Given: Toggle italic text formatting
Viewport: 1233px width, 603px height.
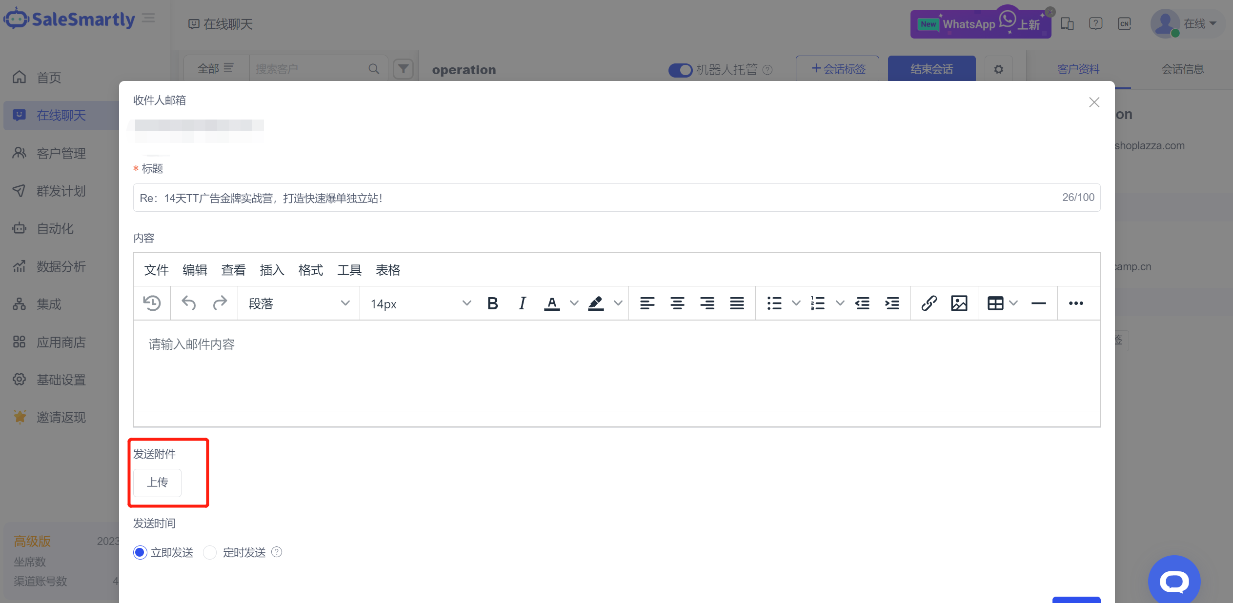Looking at the screenshot, I should pos(522,303).
